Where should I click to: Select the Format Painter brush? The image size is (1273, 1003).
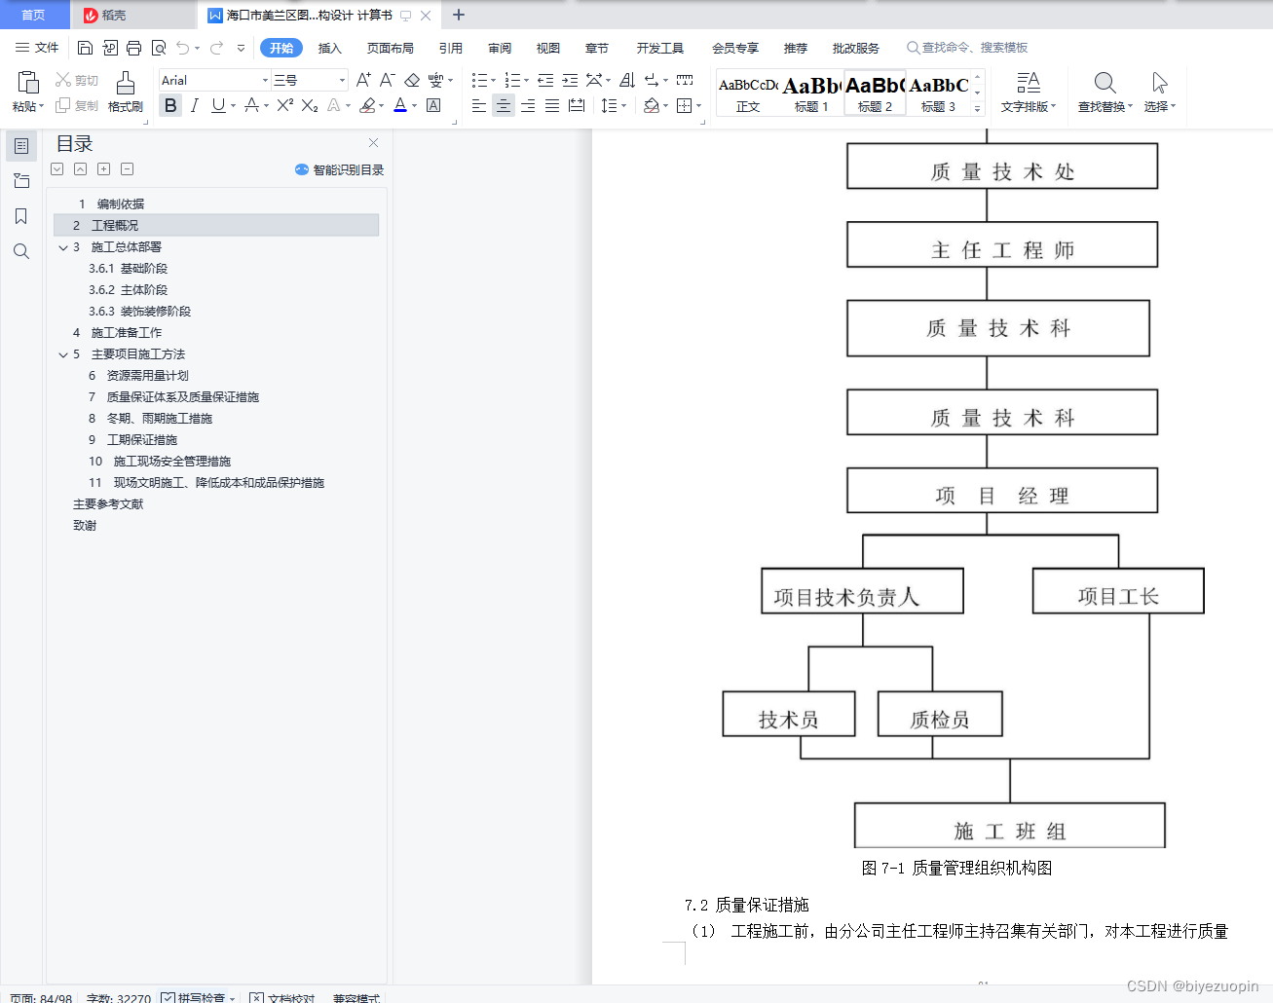click(x=126, y=83)
